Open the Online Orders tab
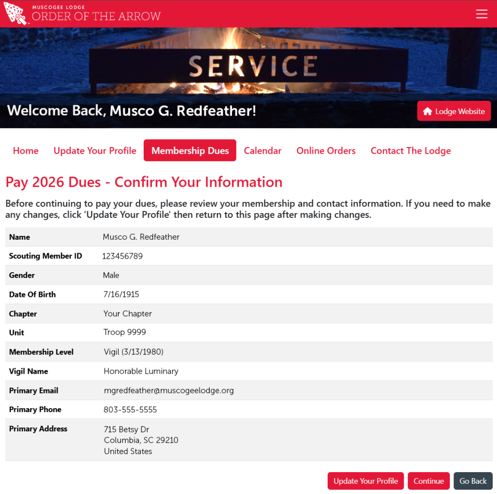The height and width of the screenshot is (494, 497). 326,150
